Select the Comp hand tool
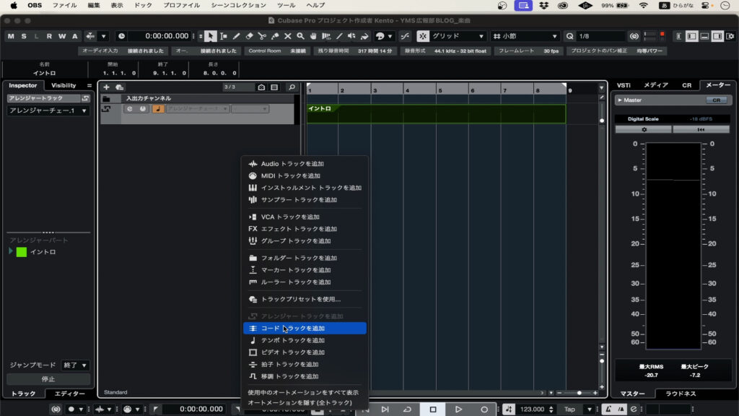Screen dimensions: 739x416 click(x=313, y=36)
